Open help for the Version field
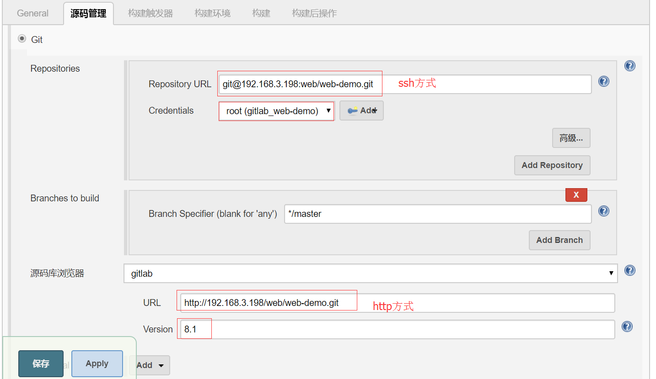The image size is (656, 379). coord(627,326)
